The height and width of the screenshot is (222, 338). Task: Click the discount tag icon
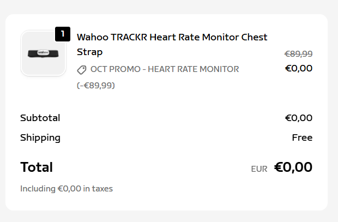[x=82, y=70]
